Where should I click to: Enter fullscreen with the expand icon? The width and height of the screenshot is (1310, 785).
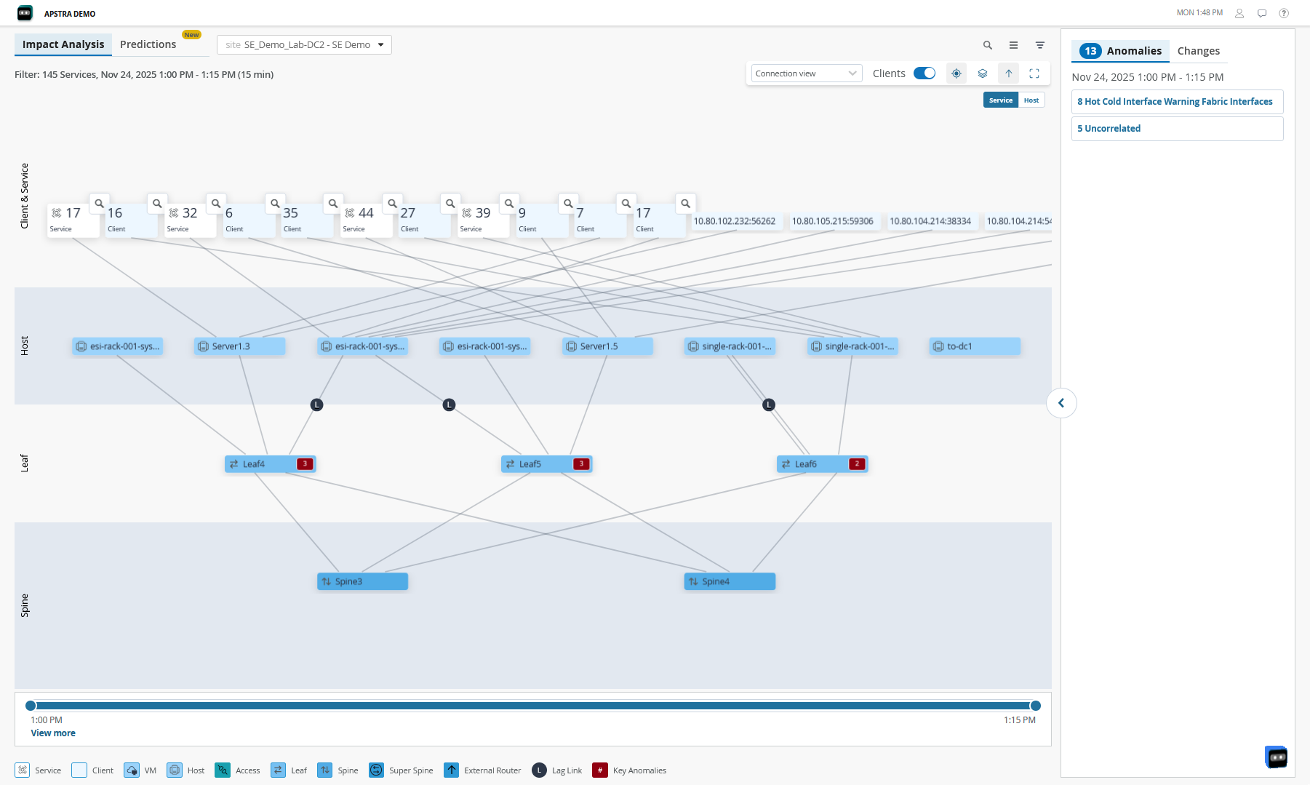pos(1034,73)
